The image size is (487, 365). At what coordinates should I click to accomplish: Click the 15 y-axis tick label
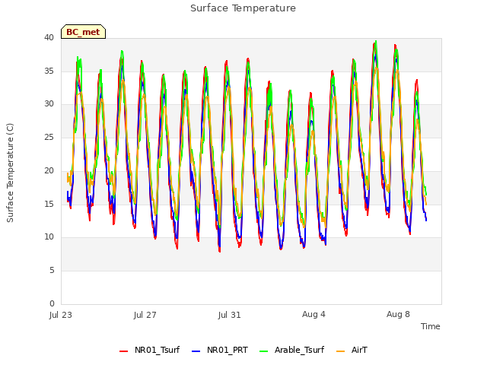pos(49,204)
